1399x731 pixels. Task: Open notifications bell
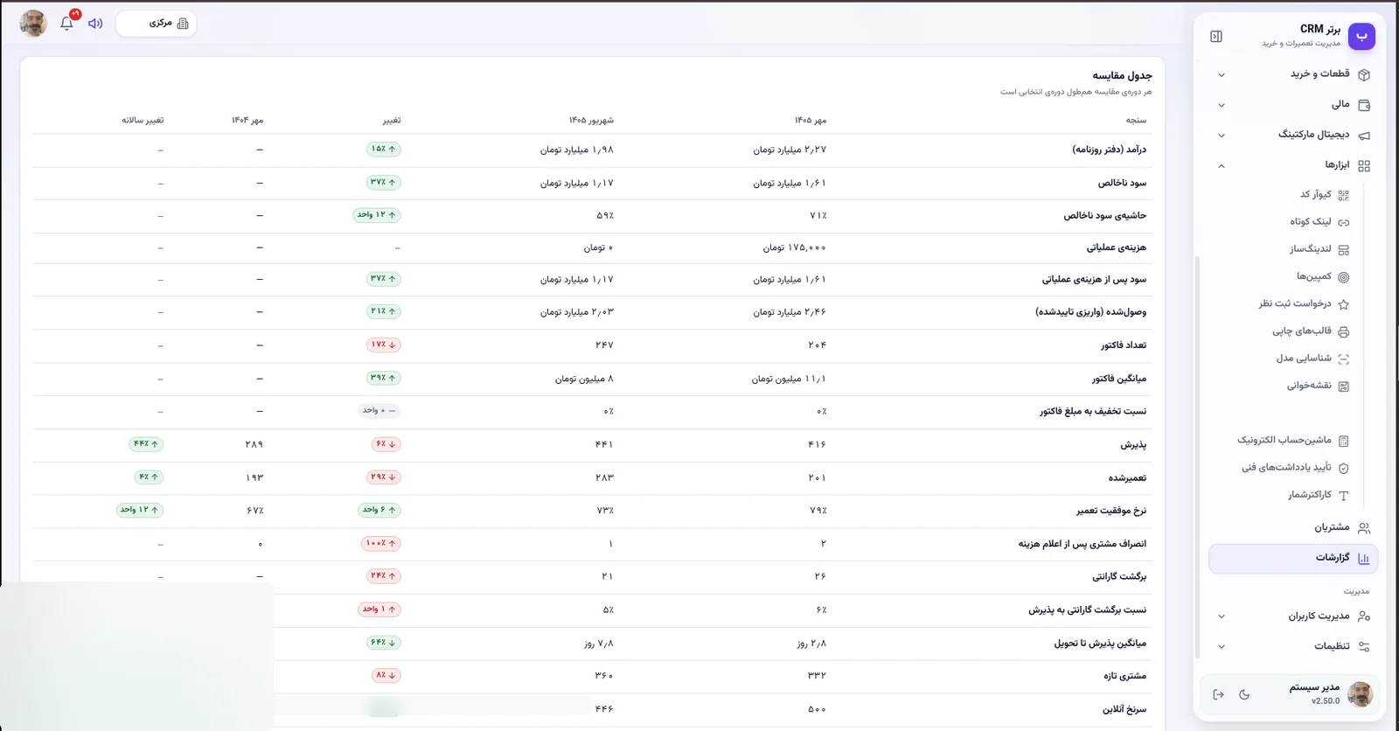tap(66, 24)
